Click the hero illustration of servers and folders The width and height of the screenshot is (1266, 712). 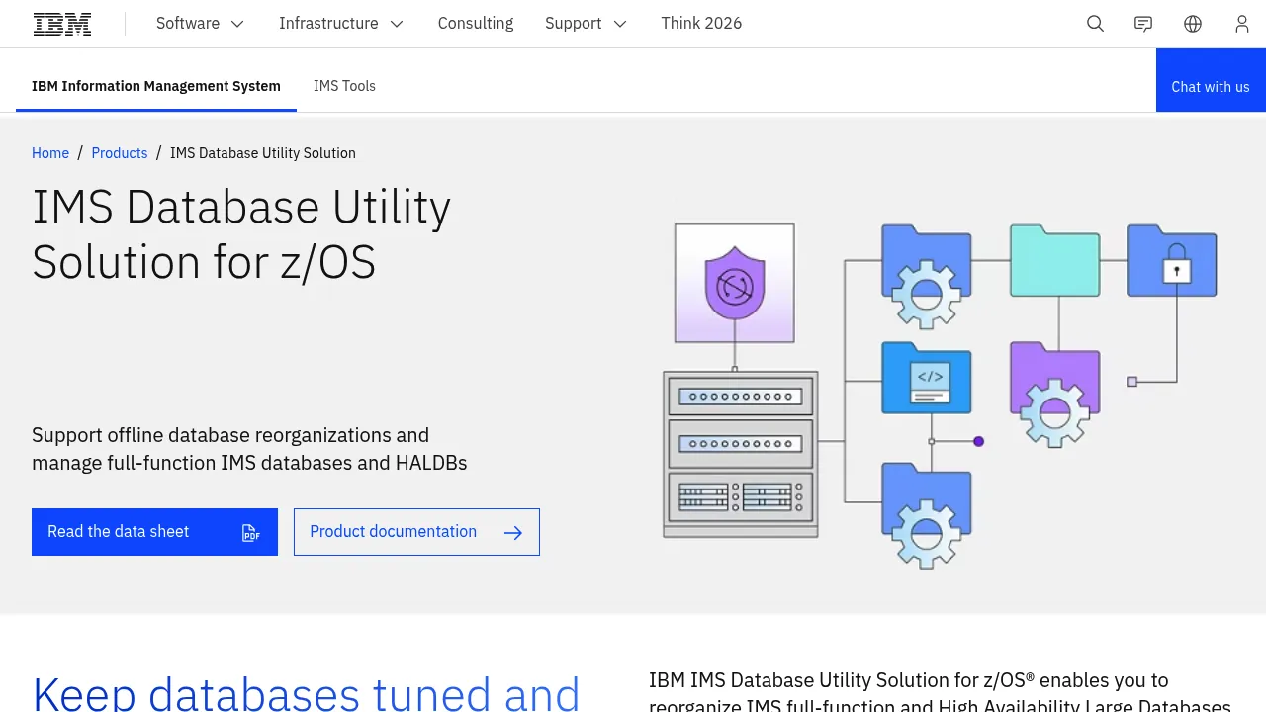click(940, 396)
